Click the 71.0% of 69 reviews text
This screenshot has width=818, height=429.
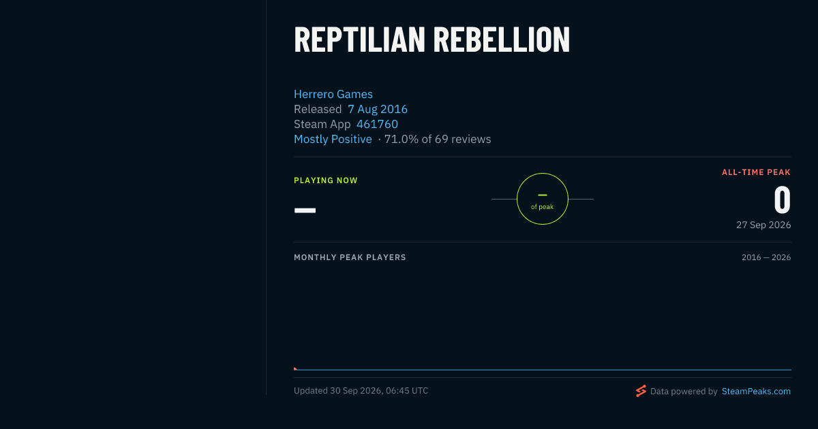click(x=438, y=139)
